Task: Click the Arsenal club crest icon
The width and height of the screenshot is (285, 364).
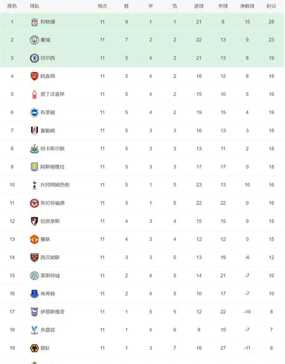Action: [34, 76]
